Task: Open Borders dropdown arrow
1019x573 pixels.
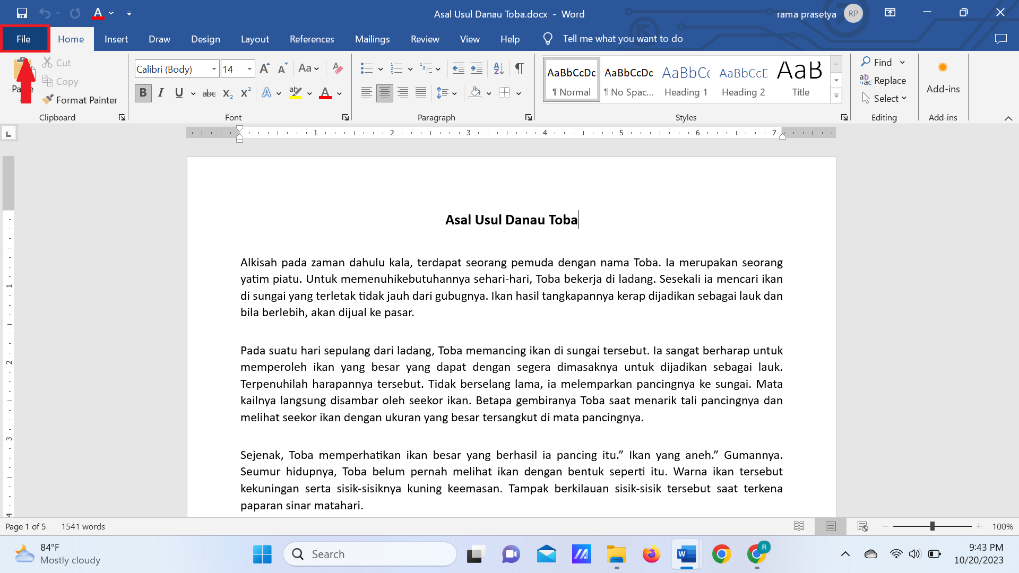Action: [x=519, y=94]
